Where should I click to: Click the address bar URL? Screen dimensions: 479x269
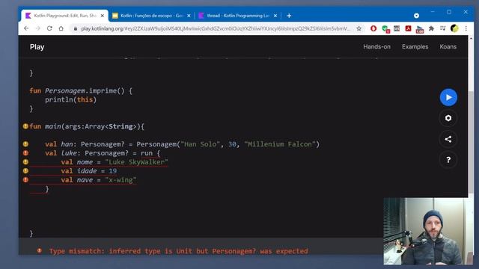(216, 28)
